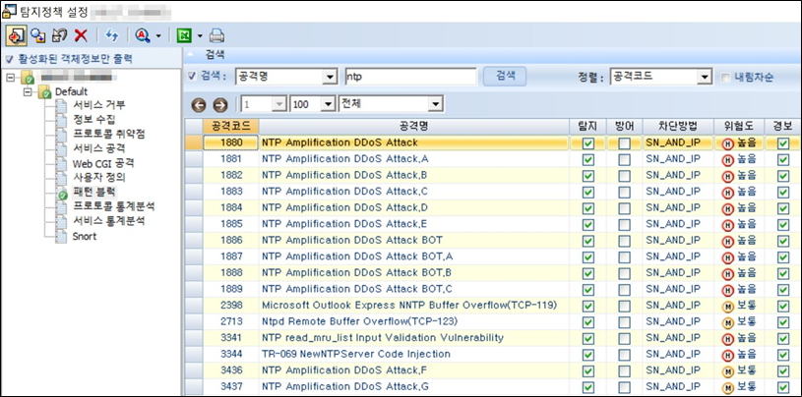The width and height of the screenshot is (802, 397).
Task: Sort by 공격명 column header
Action: point(414,126)
